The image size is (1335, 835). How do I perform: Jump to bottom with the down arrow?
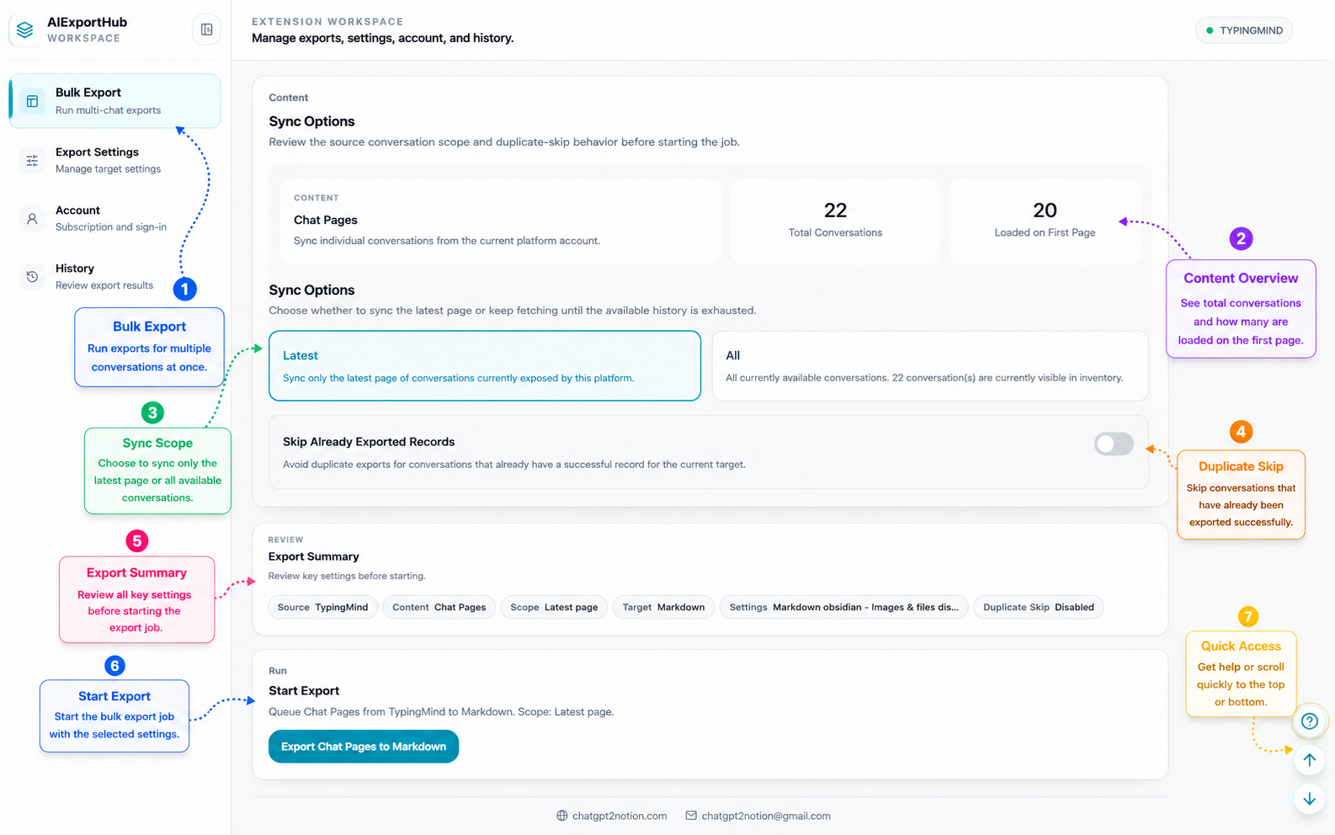click(x=1309, y=799)
